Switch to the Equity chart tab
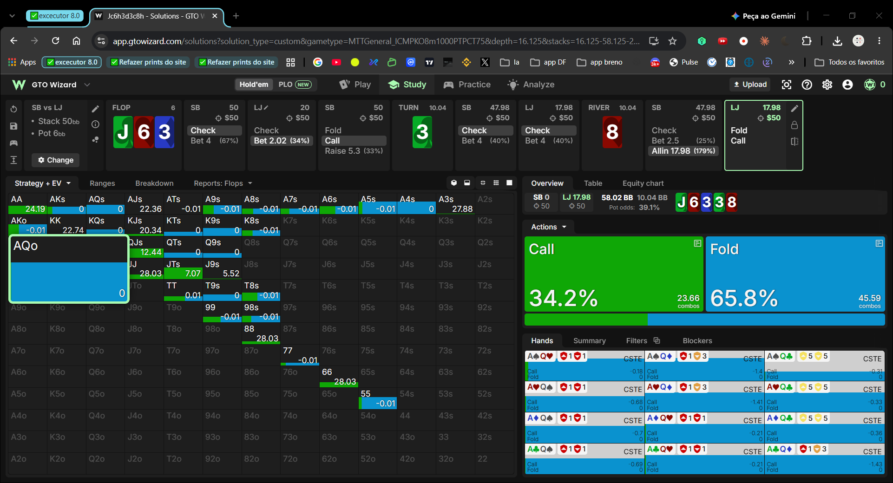This screenshot has width=893, height=483. 643,183
